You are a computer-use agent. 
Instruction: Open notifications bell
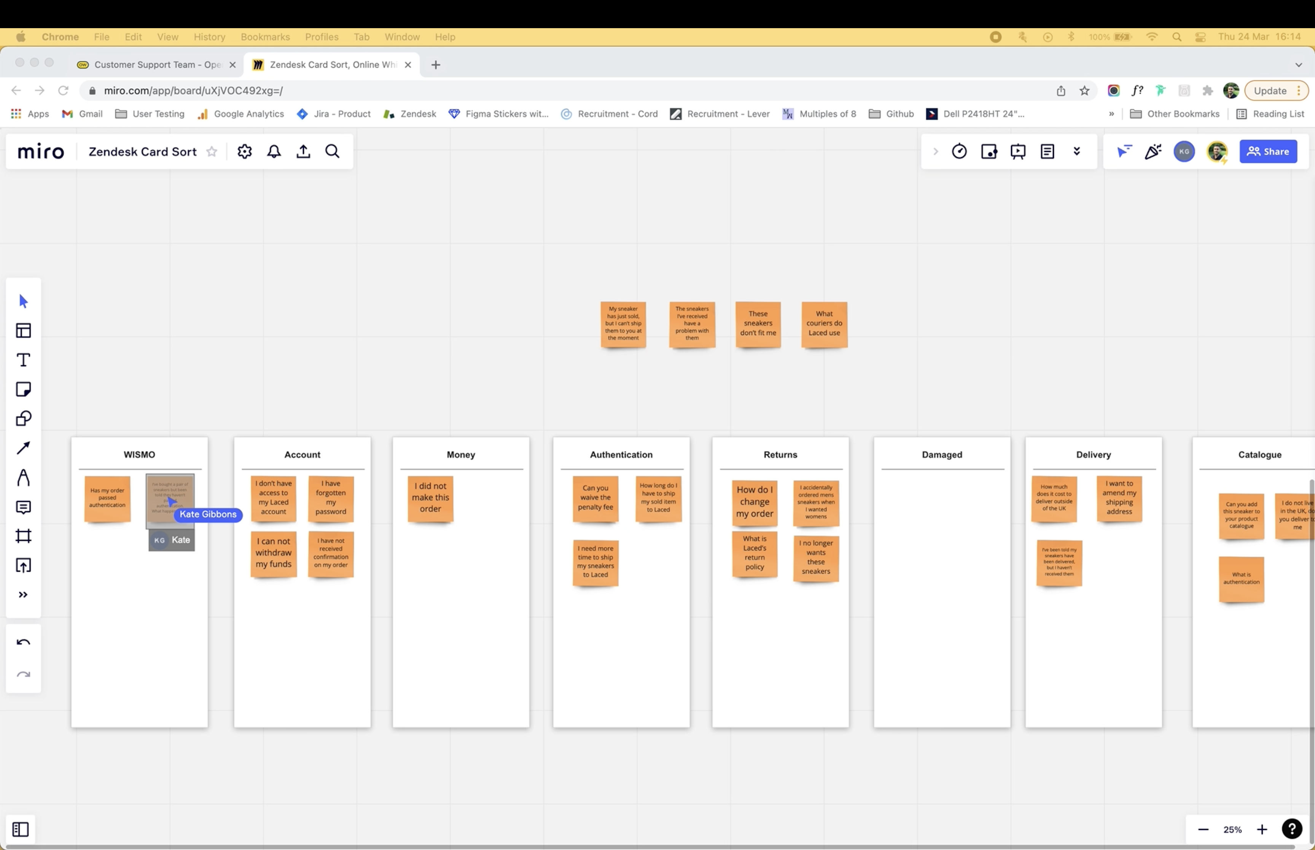[x=274, y=151]
